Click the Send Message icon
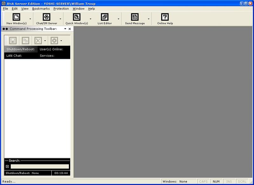 coord(135,17)
